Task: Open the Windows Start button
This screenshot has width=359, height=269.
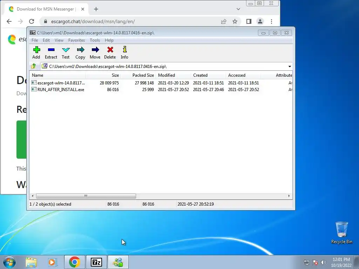Action: [x=9, y=262]
